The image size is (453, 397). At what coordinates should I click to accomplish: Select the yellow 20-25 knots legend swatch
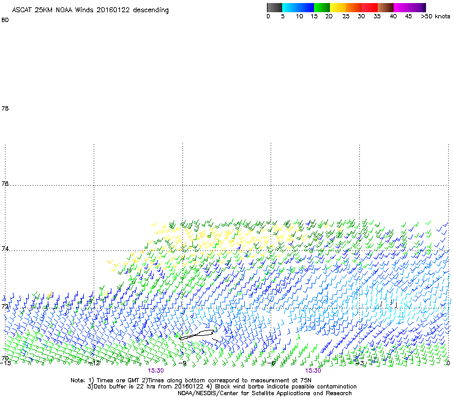[x=338, y=7]
